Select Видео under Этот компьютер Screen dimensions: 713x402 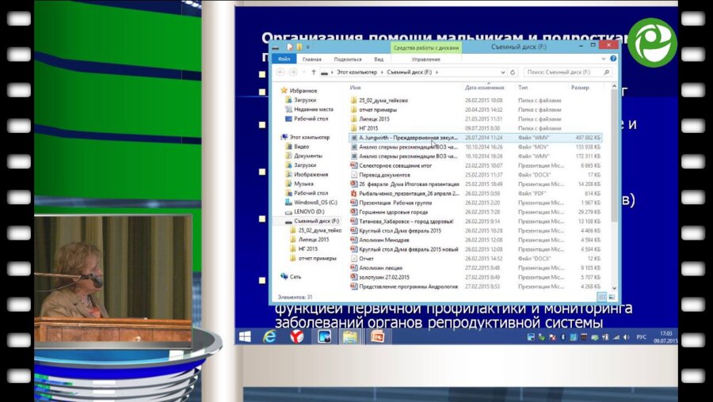click(x=302, y=146)
